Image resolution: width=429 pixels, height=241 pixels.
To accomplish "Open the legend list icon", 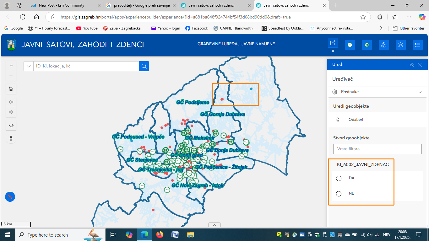I will coord(417,45).
